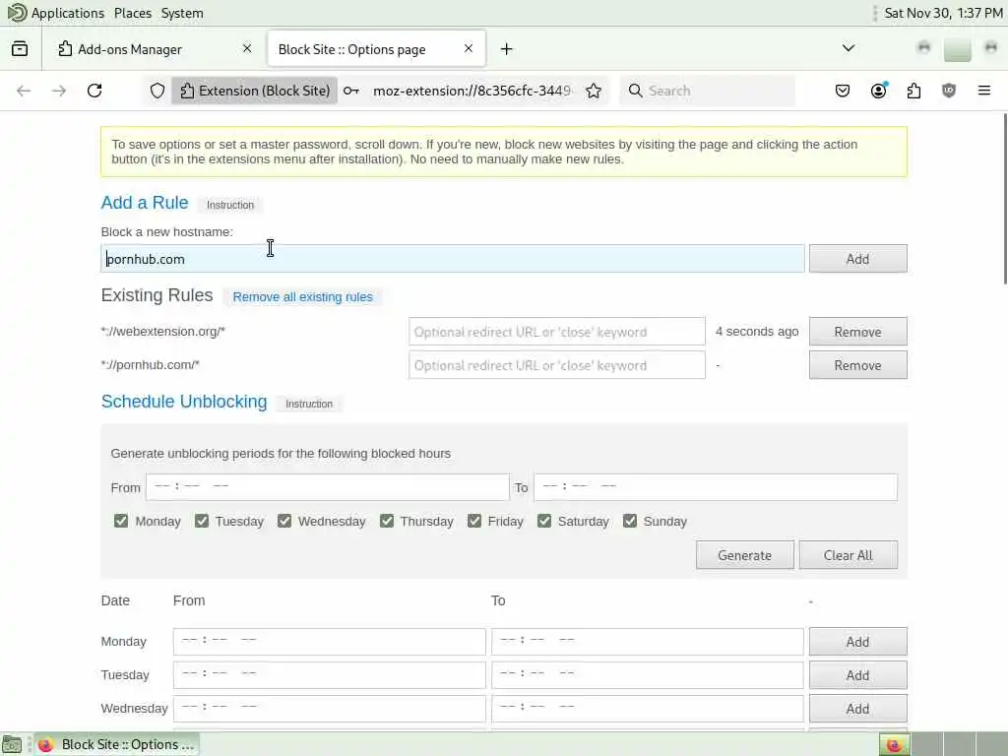Click the Firefox icon in bottom-right panel
This screenshot has height=756, width=1008.
(x=894, y=745)
